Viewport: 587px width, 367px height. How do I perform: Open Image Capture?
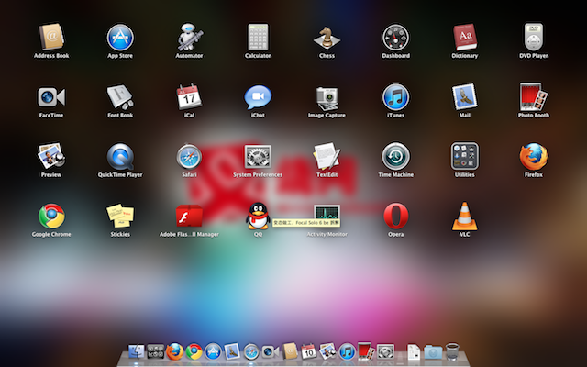327,98
